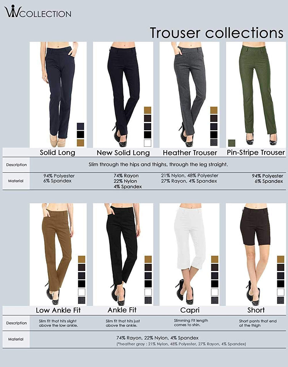Select Heather Trouser camel swatch

click(214, 110)
